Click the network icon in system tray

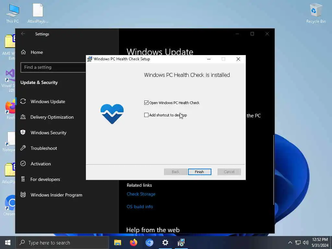[x=298, y=243]
